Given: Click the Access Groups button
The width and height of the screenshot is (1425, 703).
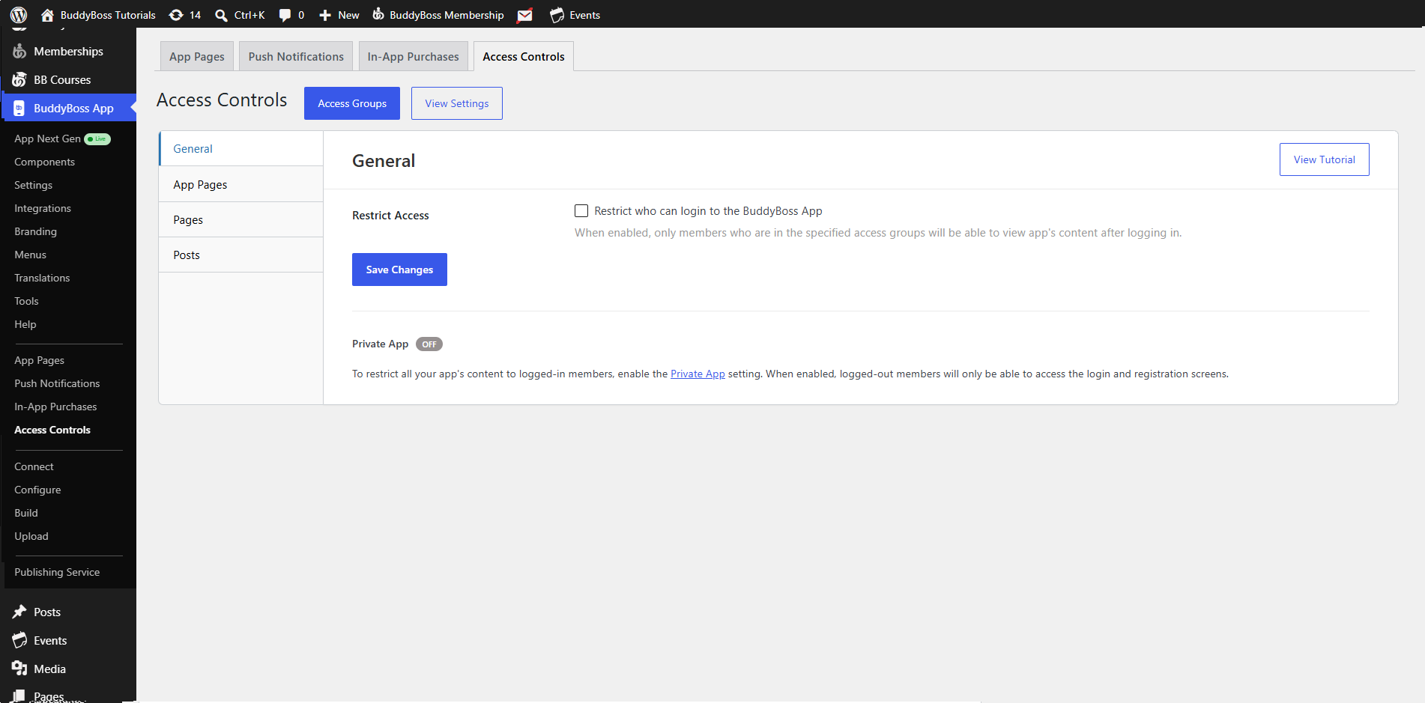Looking at the screenshot, I should (x=352, y=103).
